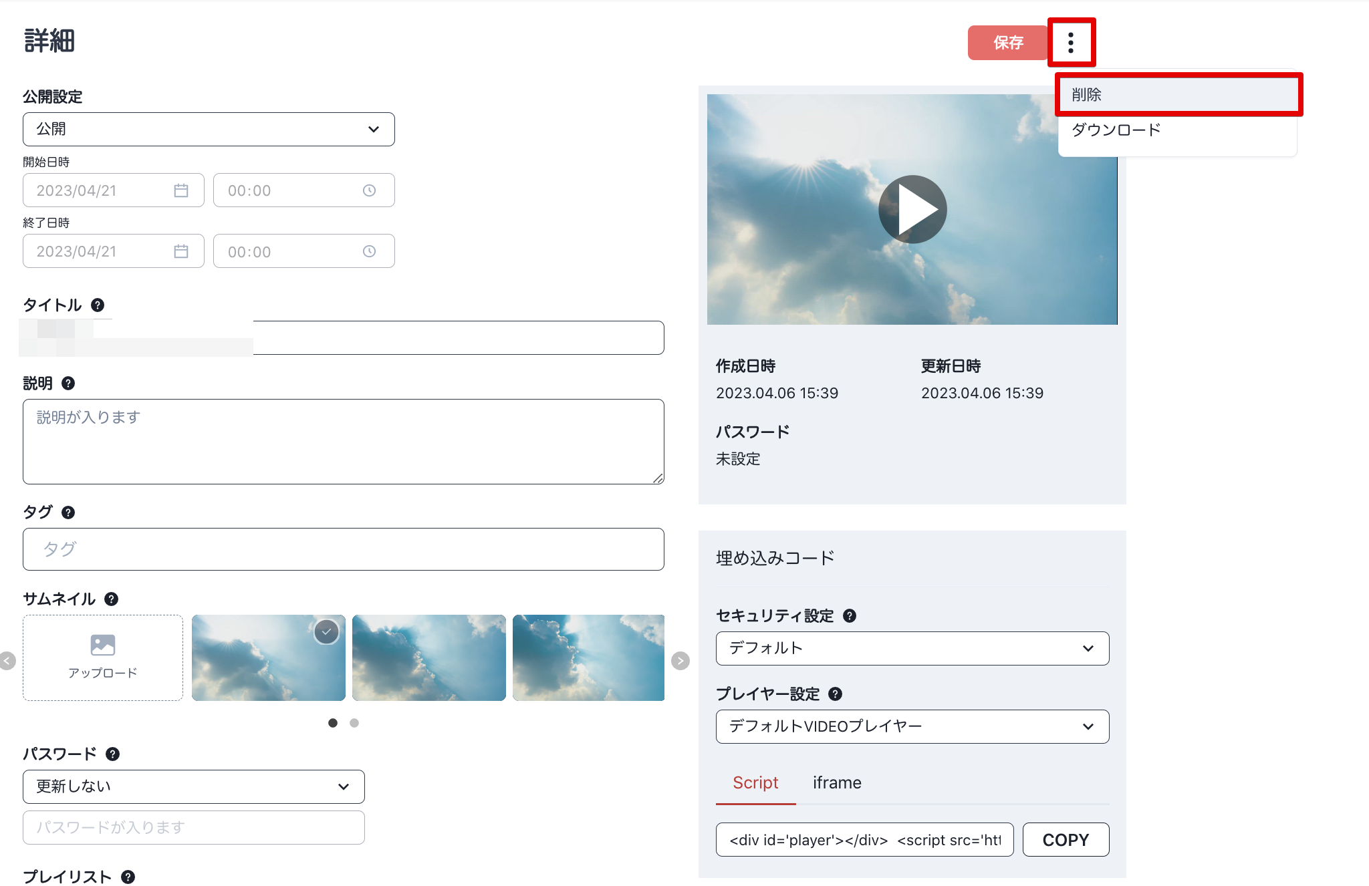Click help icon beside セキュリティ設定
Viewport: 1369px width, 886px height.
click(x=850, y=616)
